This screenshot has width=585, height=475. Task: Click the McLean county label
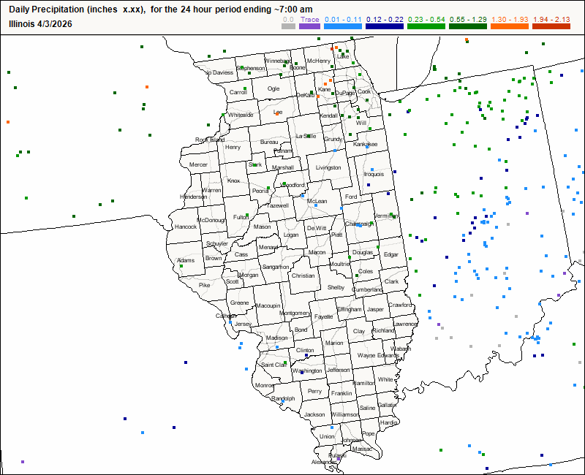tap(317, 201)
